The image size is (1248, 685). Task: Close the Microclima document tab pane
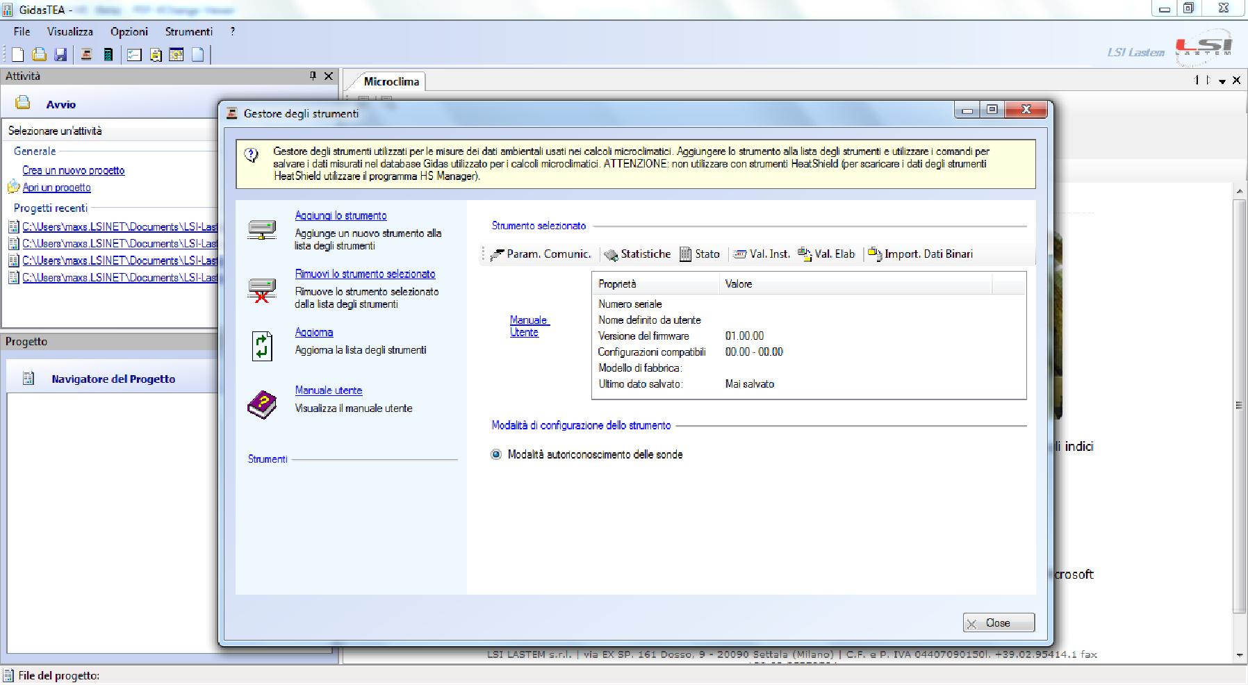1236,81
